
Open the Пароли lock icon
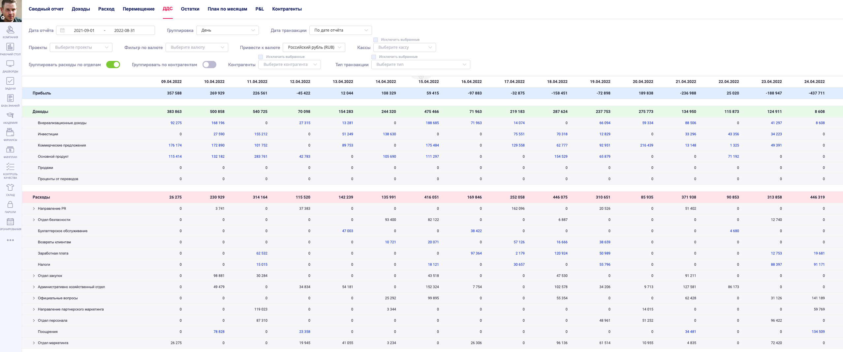click(10, 205)
